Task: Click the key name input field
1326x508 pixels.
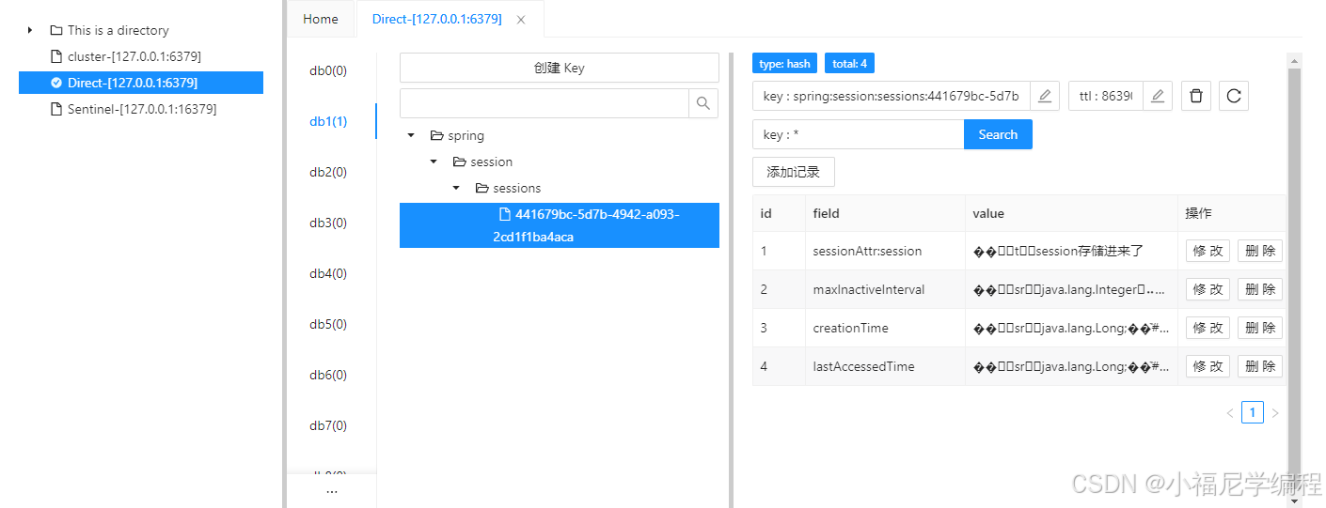Action: click(x=892, y=96)
